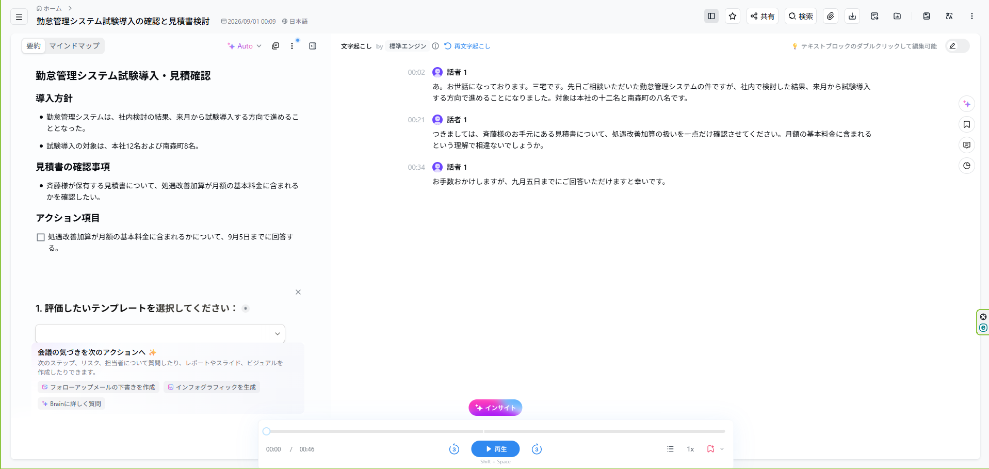Switch to the マインドマップ tab
989x469 pixels.
coord(74,46)
